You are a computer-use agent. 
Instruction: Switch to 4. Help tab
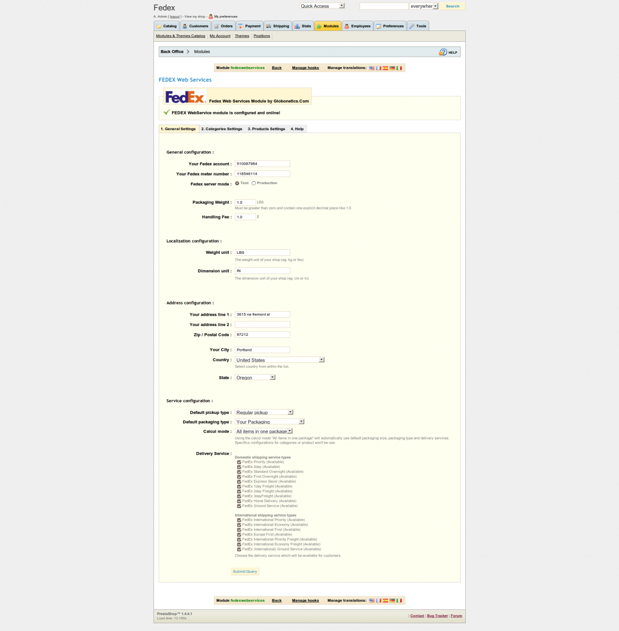(297, 129)
